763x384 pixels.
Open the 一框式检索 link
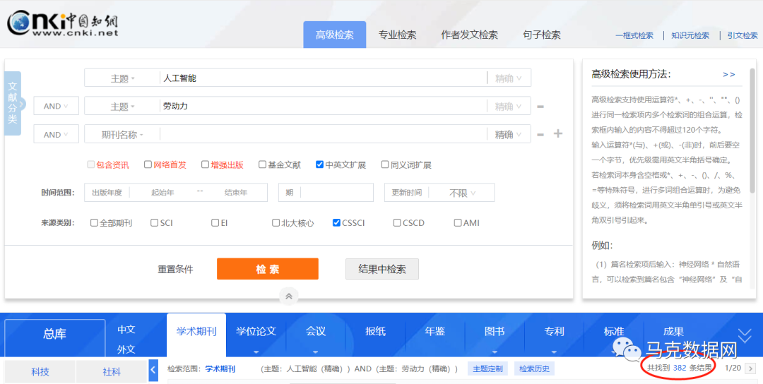634,35
